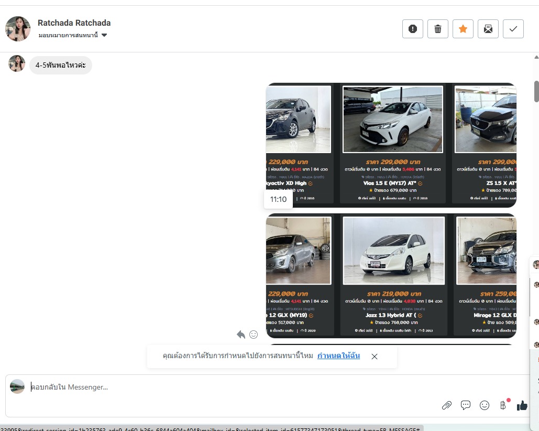
Task: Click the Ratchada Ratchada contact name
Action: tap(74, 23)
